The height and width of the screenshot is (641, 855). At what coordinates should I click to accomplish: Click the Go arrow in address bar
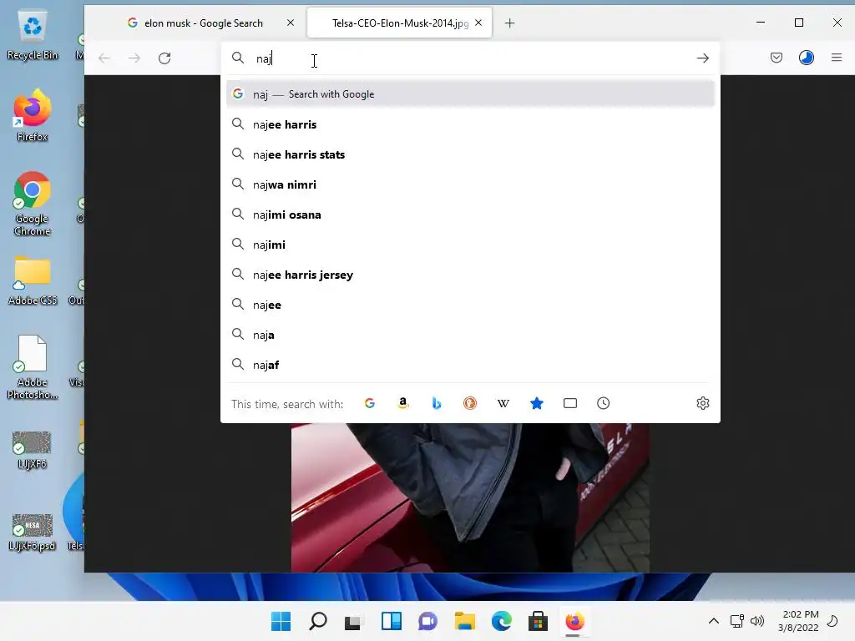tap(703, 58)
